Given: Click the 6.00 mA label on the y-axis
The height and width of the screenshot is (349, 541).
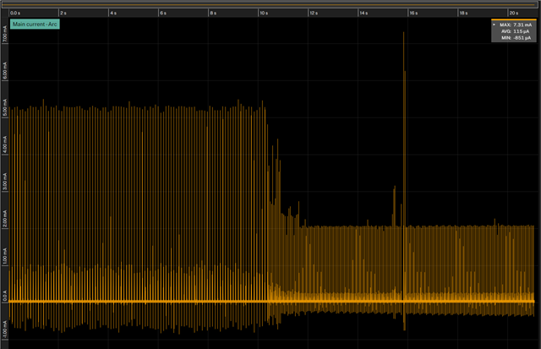Looking at the screenshot, I should point(4,71).
